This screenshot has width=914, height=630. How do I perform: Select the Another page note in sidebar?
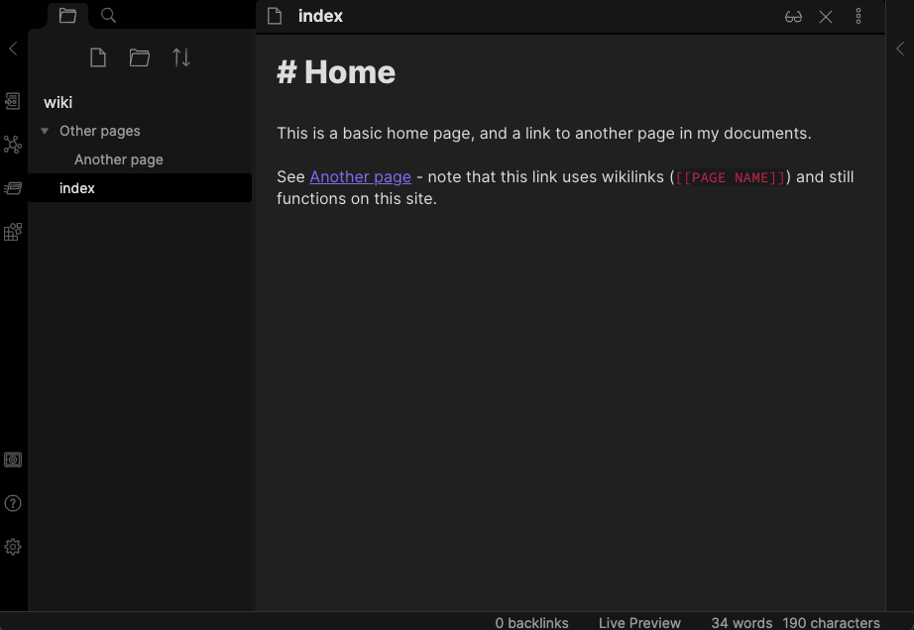(118, 158)
